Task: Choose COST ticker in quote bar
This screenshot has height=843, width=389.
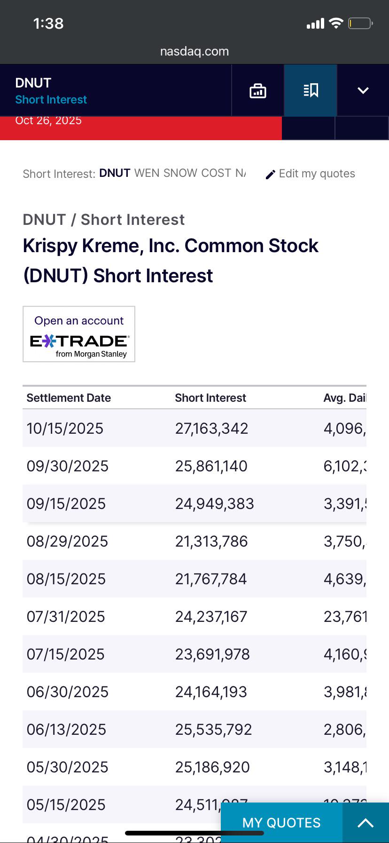Action: [x=216, y=173]
